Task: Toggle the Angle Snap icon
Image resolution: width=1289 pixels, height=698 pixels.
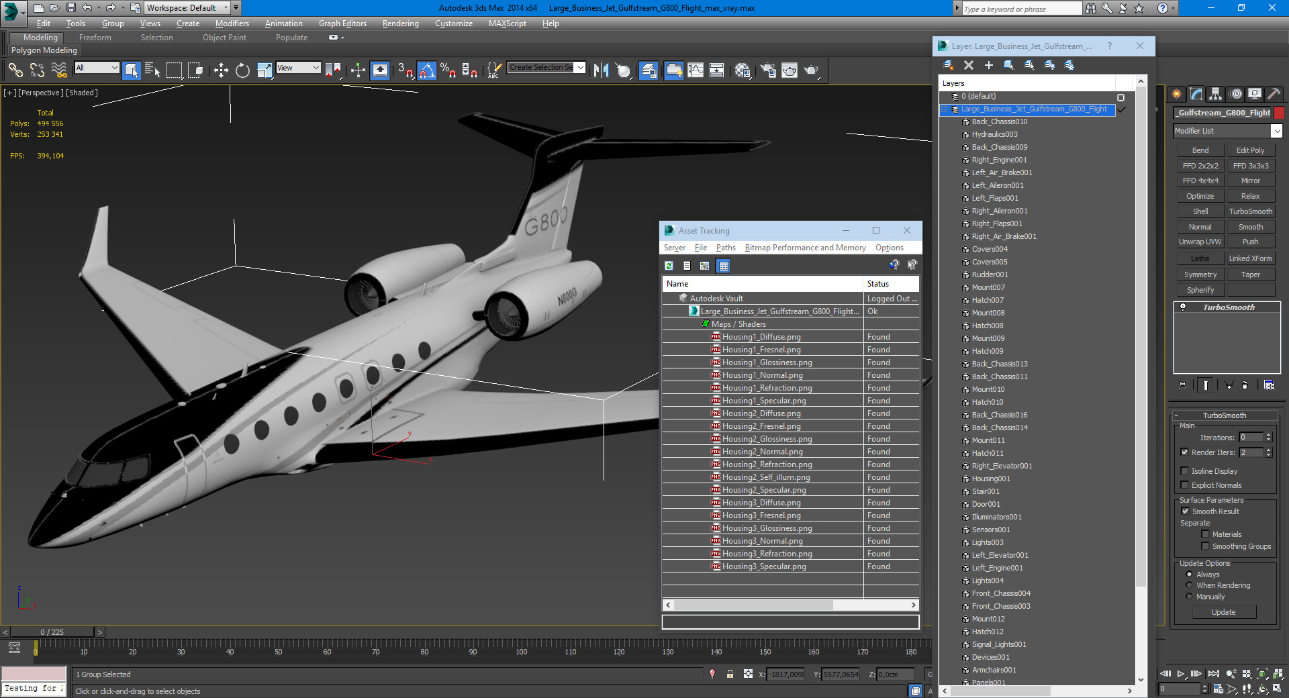Action: pyautogui.click(x=427, y=70)
